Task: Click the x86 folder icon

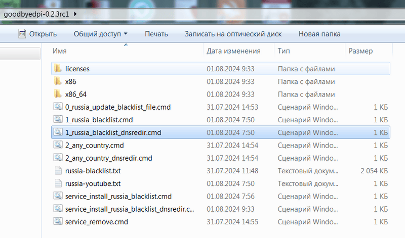Action: [58, 81]
